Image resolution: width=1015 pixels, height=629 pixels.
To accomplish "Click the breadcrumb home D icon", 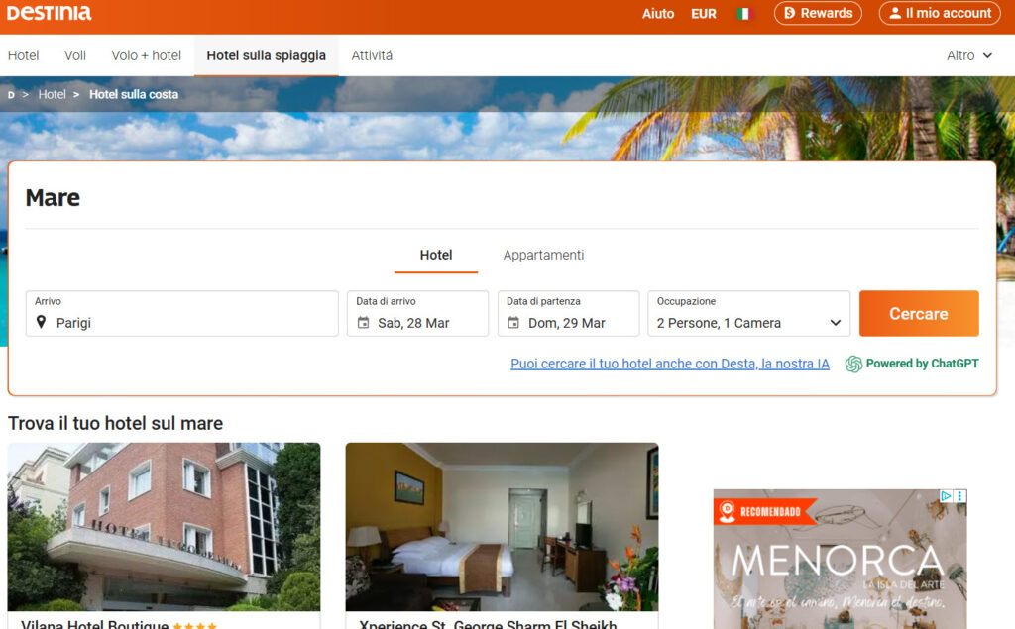I will pyautogui.click(x=11, y=95).
